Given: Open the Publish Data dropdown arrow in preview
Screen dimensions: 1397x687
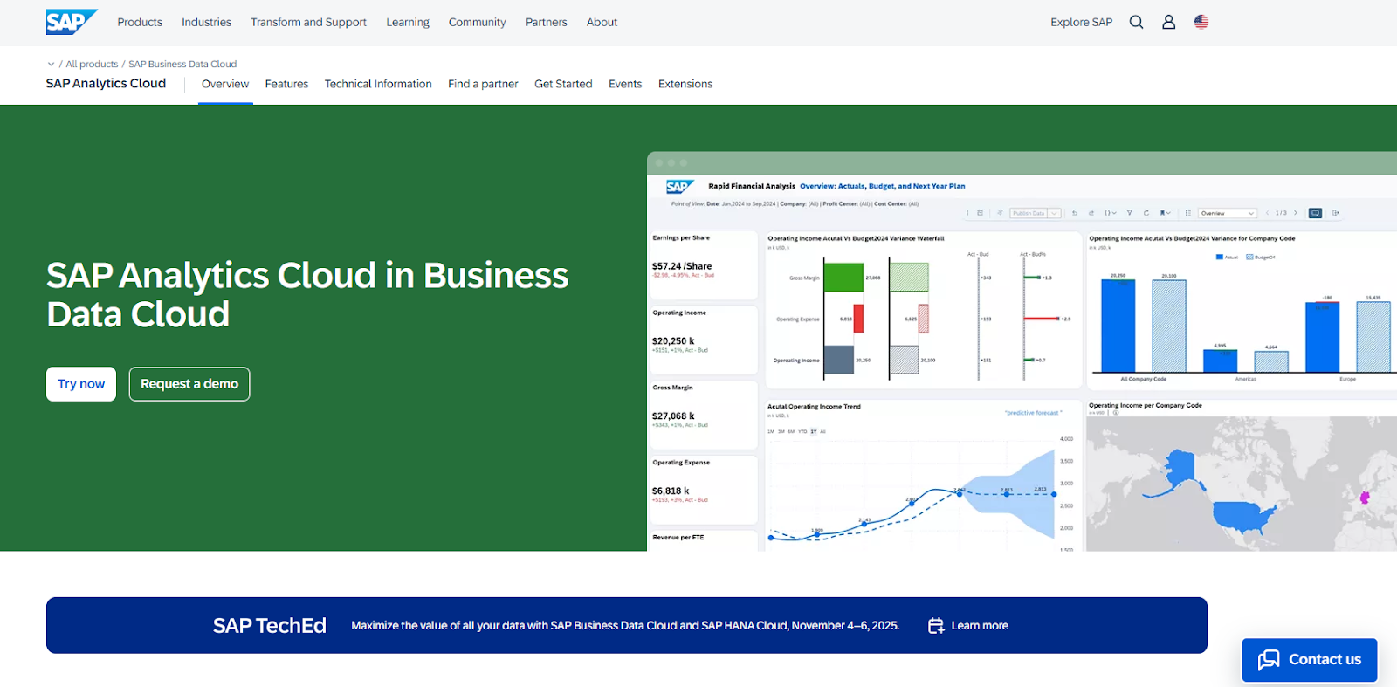Looking at the screenshot, I should point(1055,213).
